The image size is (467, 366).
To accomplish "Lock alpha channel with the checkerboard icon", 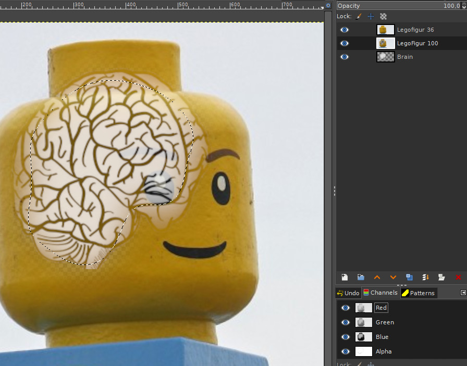I will tap(383, 16).
